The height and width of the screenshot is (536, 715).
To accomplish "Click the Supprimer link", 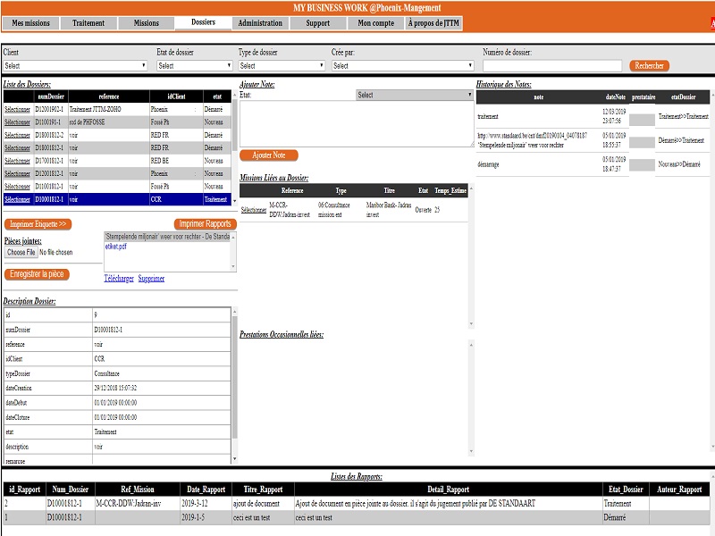I will [151, 279].
